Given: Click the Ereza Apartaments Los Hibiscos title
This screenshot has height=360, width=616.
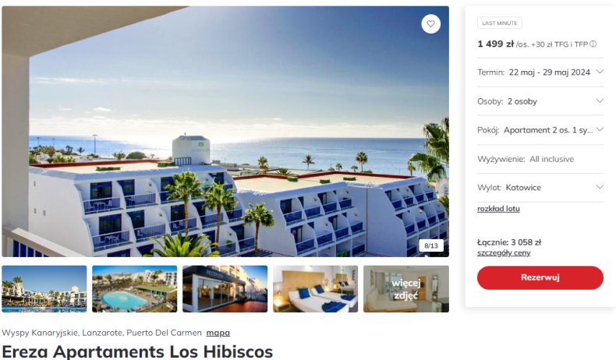Looking at the screenshot, I should pyautogui.click(x=137, y=351).
